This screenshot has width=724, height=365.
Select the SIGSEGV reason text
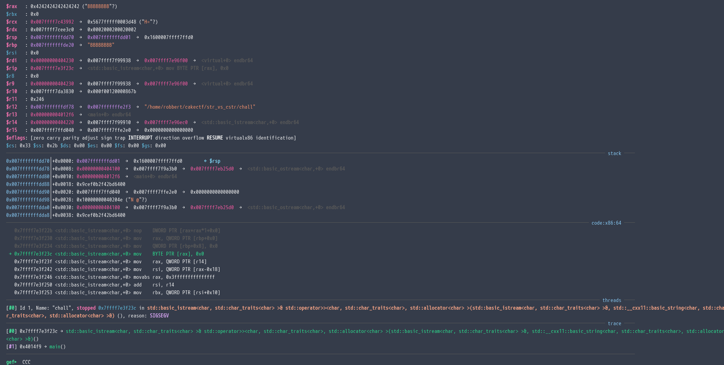pos(159,316)
